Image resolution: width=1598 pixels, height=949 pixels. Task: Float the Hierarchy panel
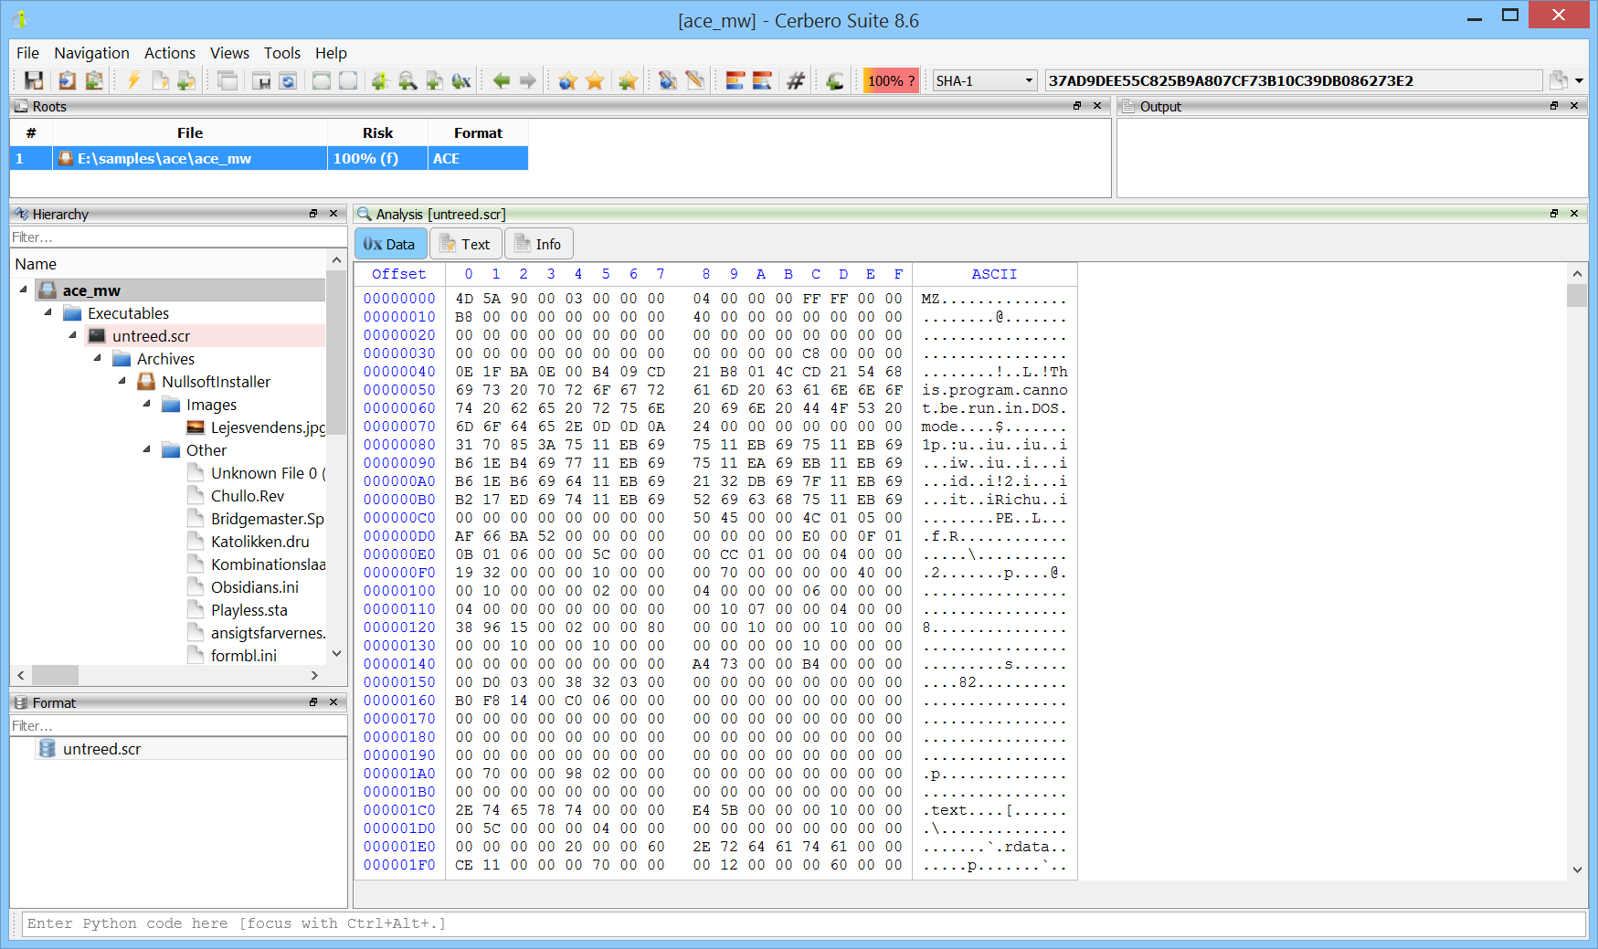(x=313, y=214)
